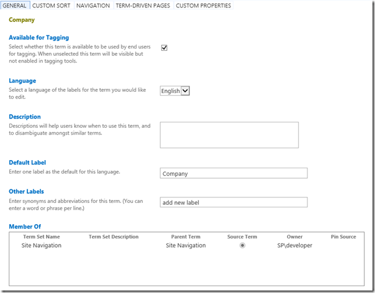Switch to the Navigation tab
375x293 pixels.
pyautogui.click(x=93, y=6)
